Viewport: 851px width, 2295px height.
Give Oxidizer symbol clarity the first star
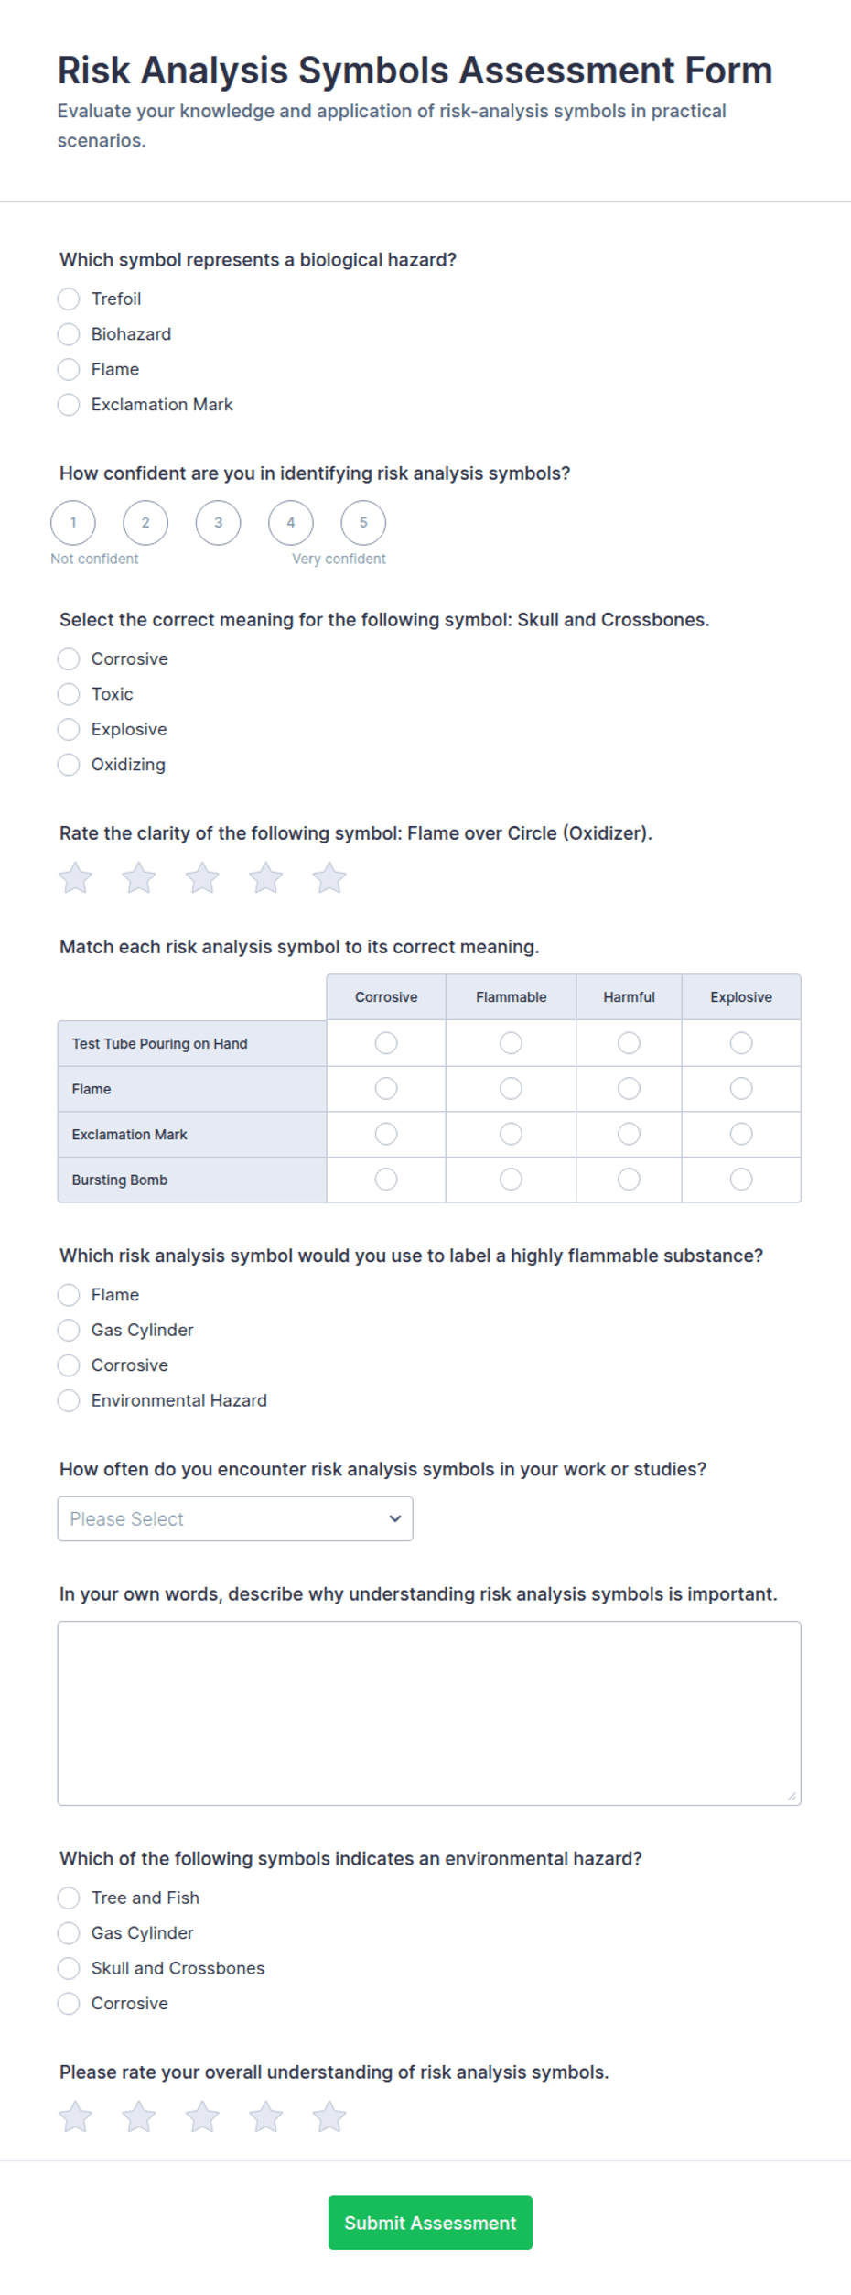(x=75, y=877)
